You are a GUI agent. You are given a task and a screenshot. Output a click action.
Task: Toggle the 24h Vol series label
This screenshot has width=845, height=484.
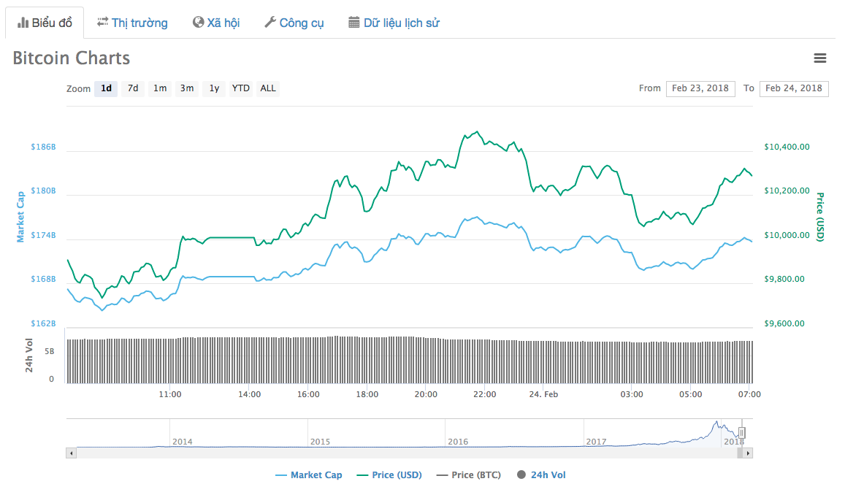click(x=548, y=475)
